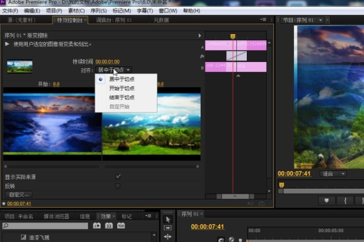Open the Effect Controls panel menu icon
The width and height of the screenshot is (364, 242).
[263, 20]
